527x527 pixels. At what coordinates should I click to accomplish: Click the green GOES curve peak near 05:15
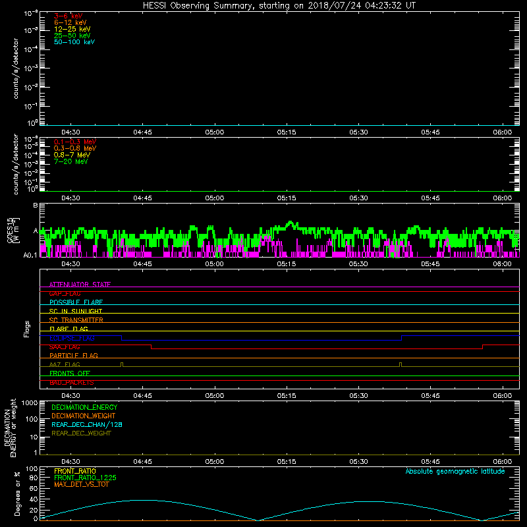coord(290,223)
